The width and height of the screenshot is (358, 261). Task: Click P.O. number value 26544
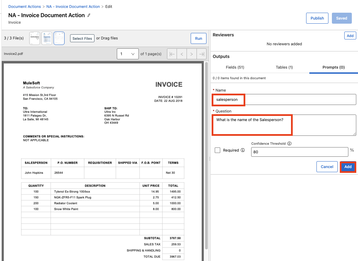point(58,173)
